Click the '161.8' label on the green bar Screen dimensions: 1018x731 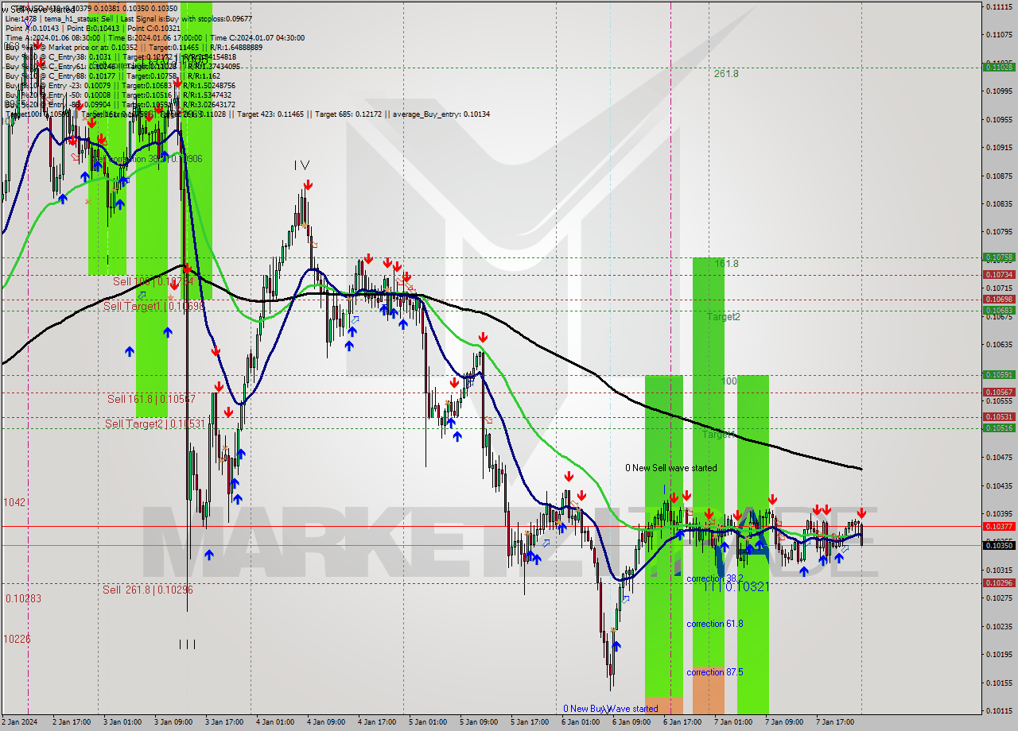(726, 263)
